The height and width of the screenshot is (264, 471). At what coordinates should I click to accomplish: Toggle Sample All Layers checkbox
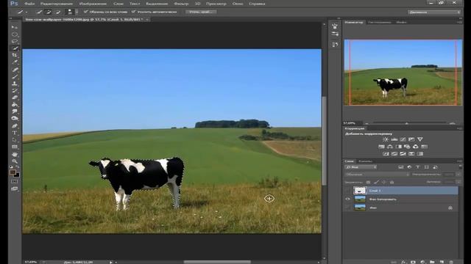pos(85,12)
